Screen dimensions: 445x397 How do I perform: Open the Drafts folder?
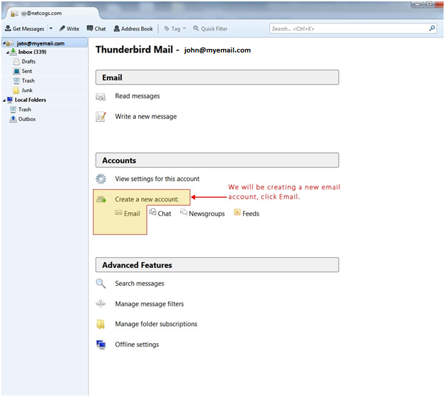click(x=28, y=62)
